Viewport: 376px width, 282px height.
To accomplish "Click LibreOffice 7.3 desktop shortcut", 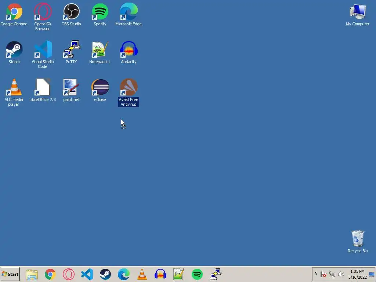I will [x=43, y=90].
